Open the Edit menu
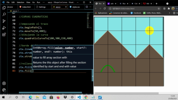178x100 pixels. point(13,2)
